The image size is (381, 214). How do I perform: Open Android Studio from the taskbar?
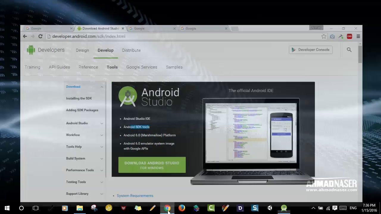coord(284,208)
